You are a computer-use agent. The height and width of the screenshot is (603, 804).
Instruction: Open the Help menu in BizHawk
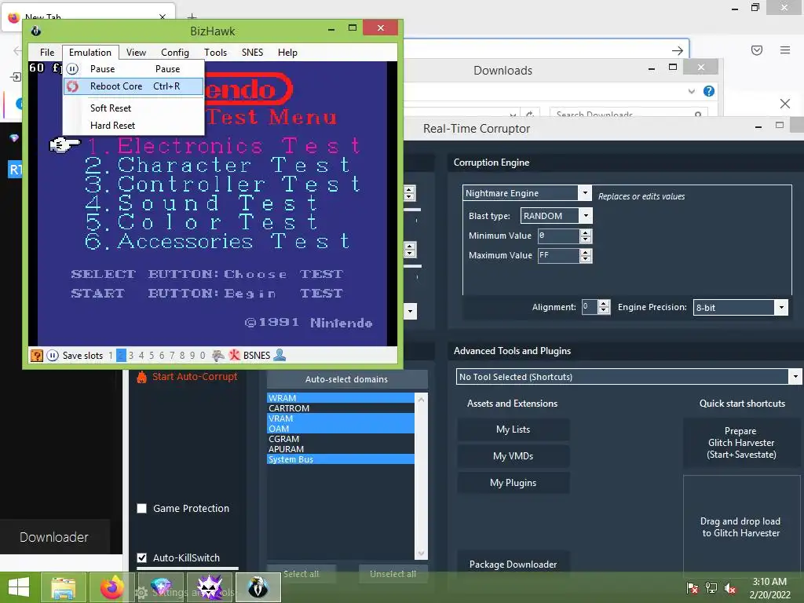tap(287, 53)
